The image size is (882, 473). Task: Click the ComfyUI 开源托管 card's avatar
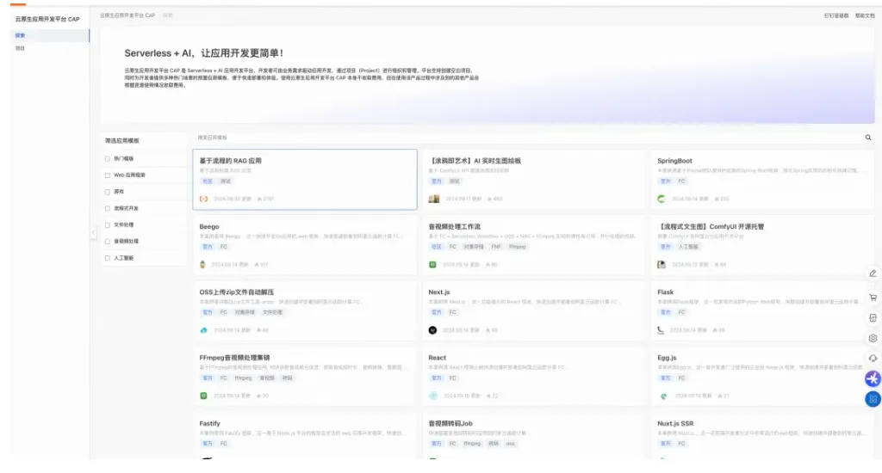[661, 265]
